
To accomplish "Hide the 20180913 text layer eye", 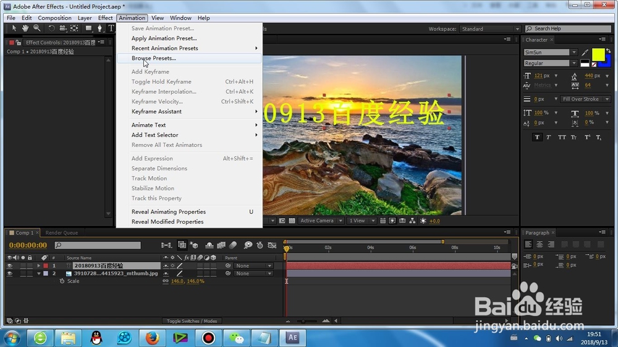I will [9, 266].
